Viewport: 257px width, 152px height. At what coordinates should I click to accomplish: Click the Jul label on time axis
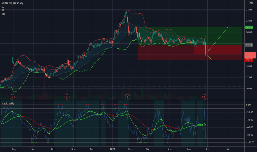pos(228,149)
